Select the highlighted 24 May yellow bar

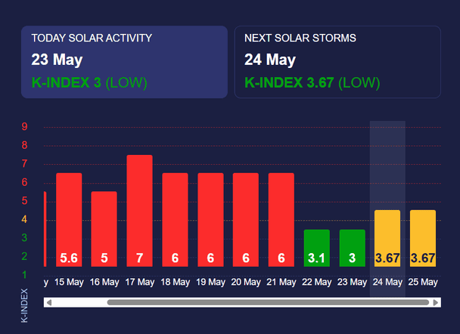387,238
